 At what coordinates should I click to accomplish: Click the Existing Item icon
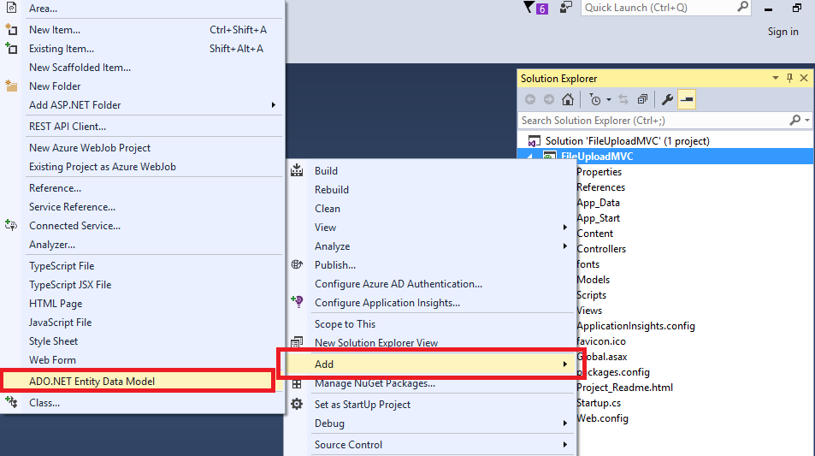point(11,49)
